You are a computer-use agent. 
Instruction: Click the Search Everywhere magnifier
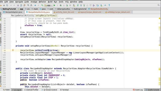pyautogui.click(x=159, y=5)
